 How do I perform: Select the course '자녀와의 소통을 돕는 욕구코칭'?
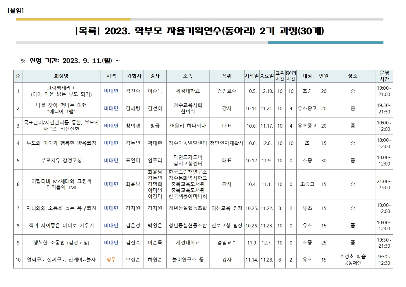coord(61,208)
